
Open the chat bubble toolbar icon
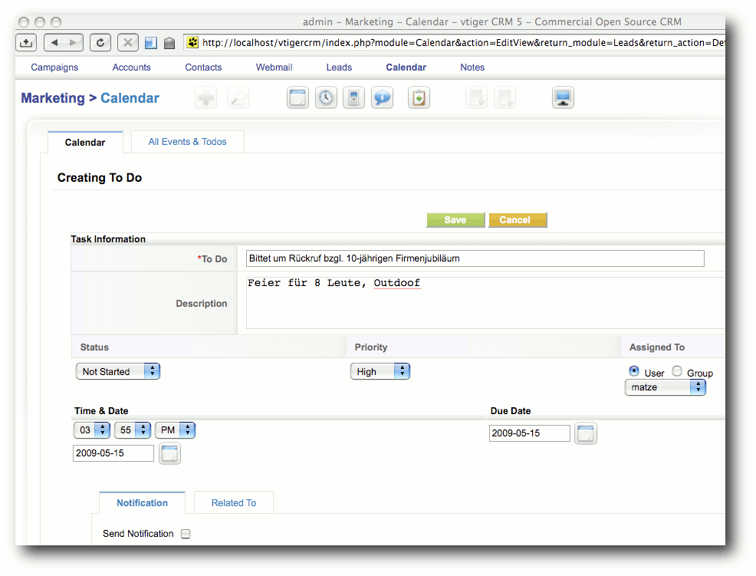(x=383, y=98)
